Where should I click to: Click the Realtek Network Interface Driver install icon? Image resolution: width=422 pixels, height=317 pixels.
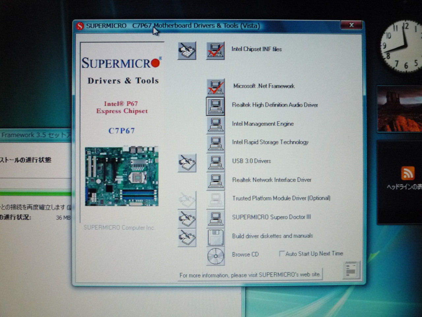pyautogui.click(x=216, y=181)
